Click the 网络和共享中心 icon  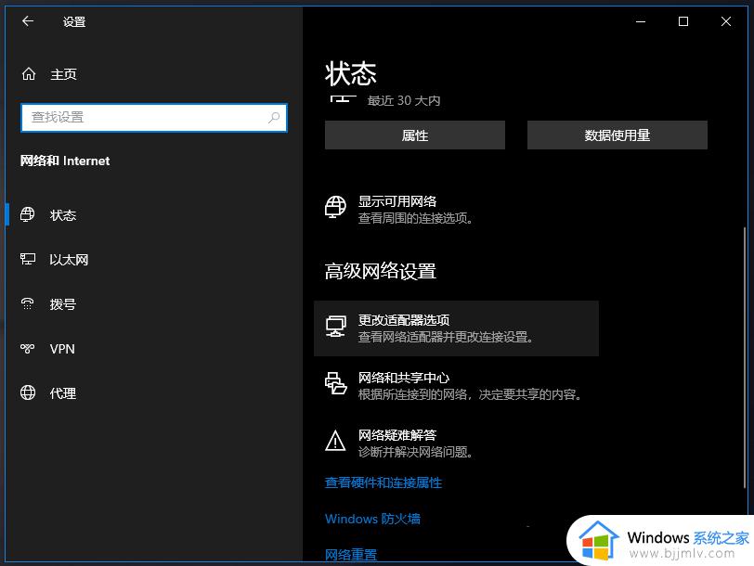click(335, 384)
